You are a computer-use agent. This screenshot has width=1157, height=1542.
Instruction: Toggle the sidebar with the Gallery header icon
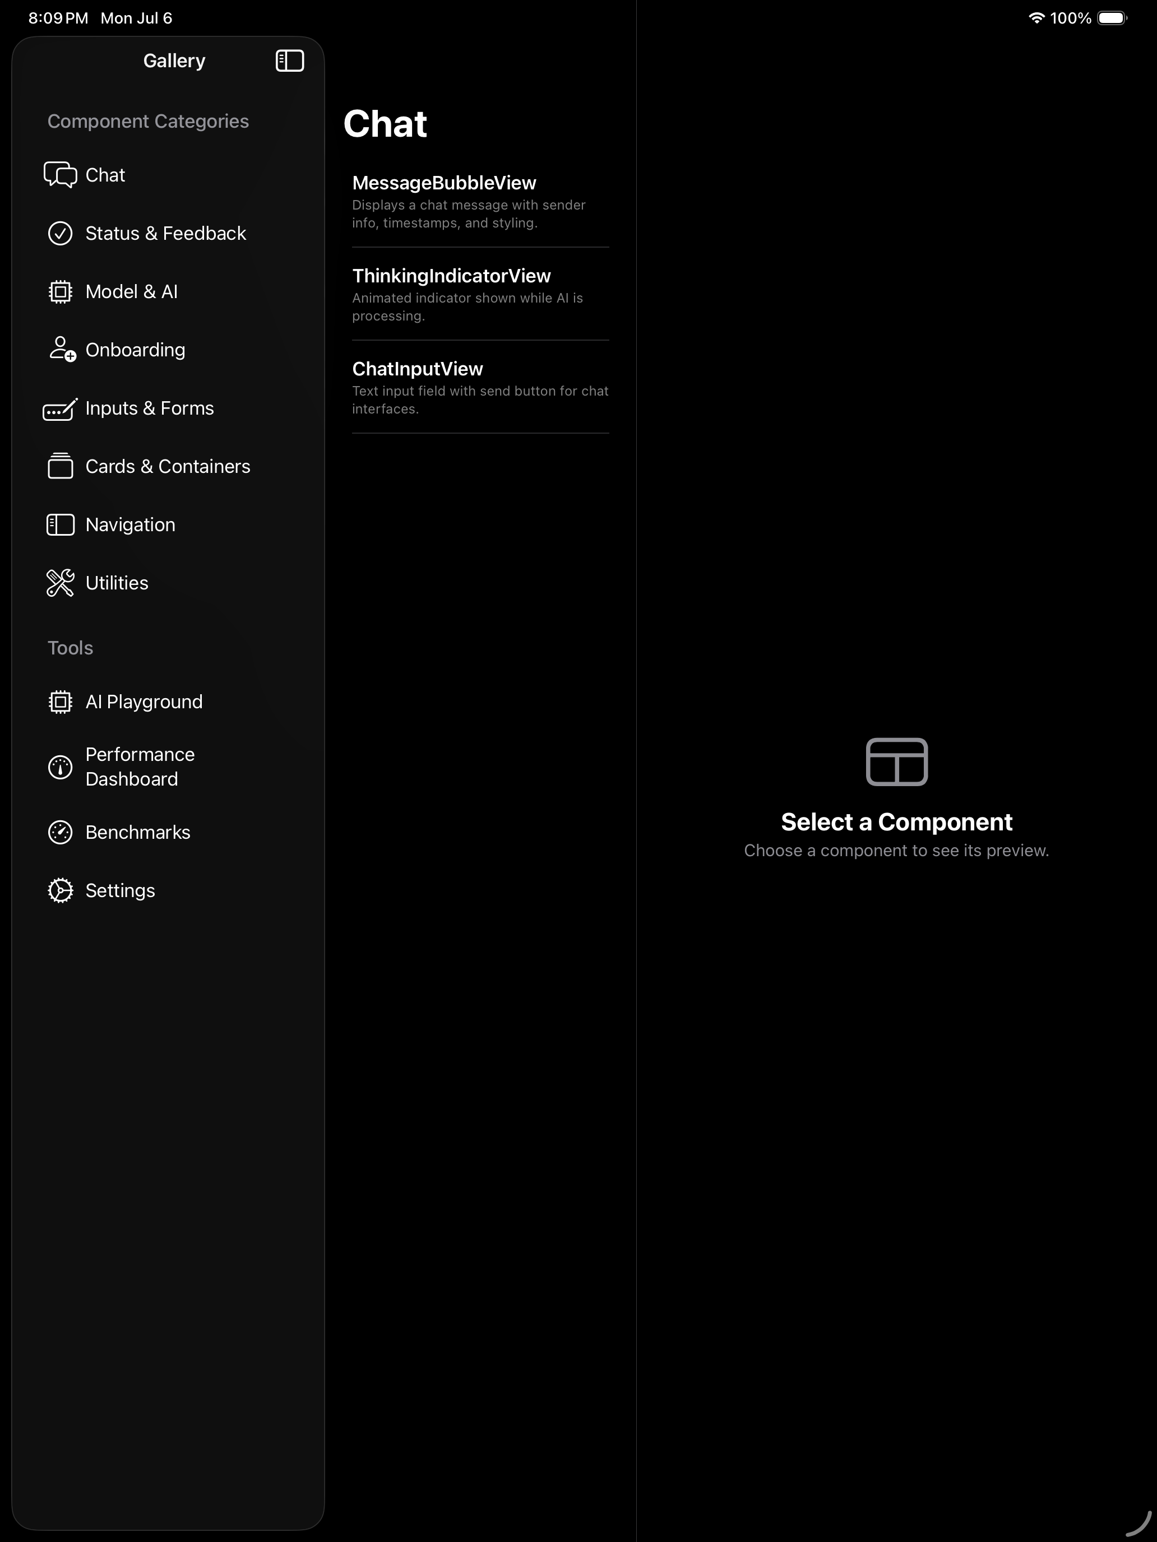pyautogui.click(x=289, y=61)
